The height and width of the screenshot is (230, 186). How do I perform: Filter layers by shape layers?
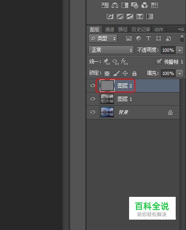tap(158, 39)
